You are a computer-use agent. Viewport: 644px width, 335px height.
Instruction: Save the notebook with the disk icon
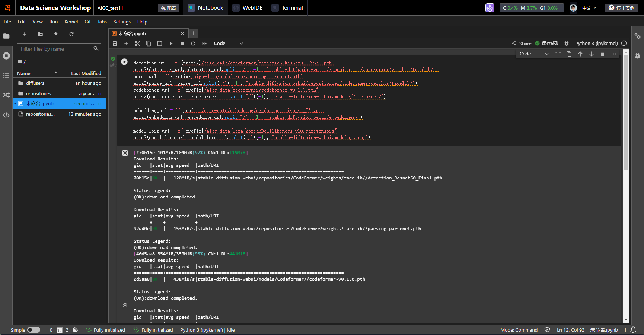coord(115,44)
